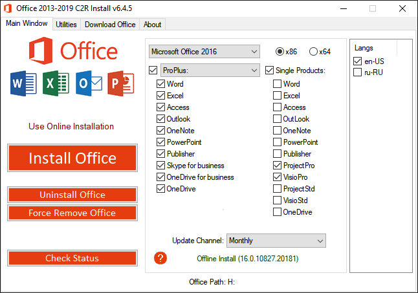
Task: Switch to the Download Office tab
Action: click(x=110, y=25)
